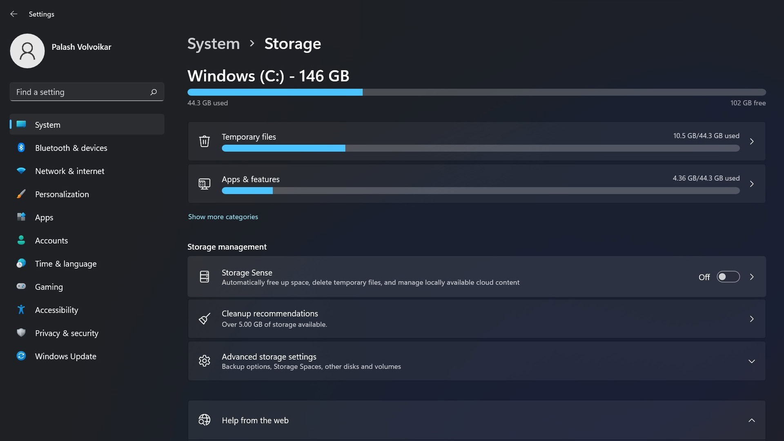784x441 pixels.
Task: Click the Cleanup recommendations broom icon
Action: pos(204,319)
